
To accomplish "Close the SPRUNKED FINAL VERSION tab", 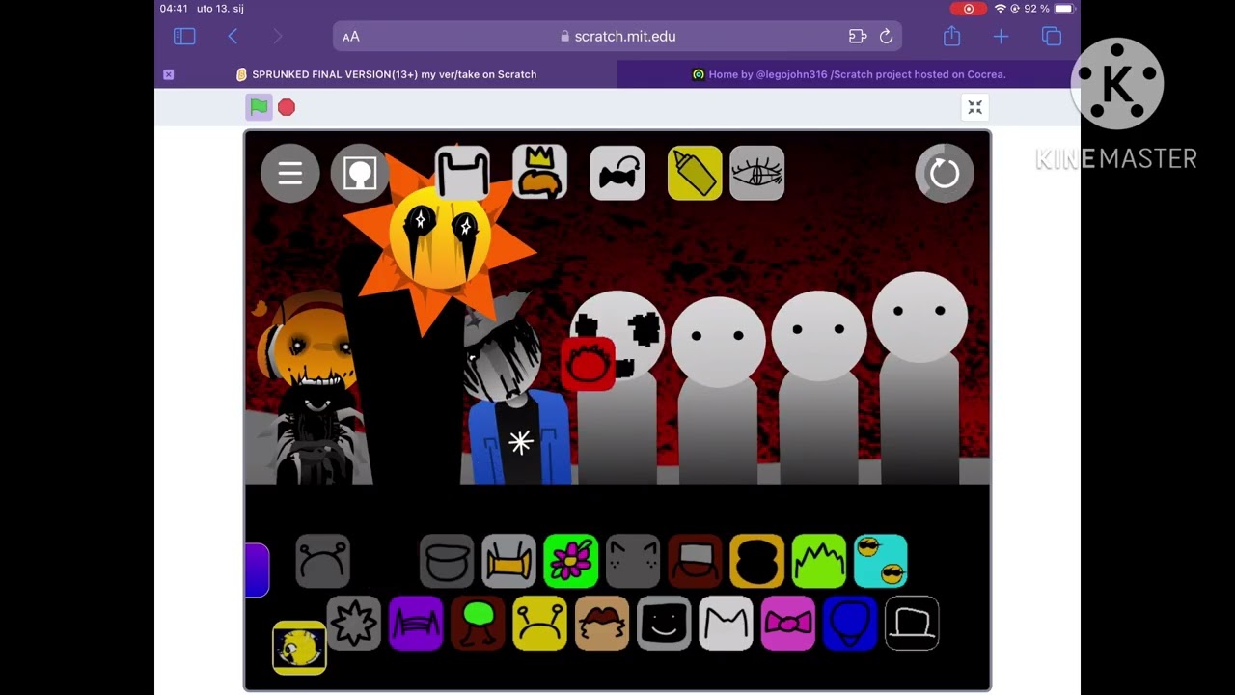I will point(169,74).
